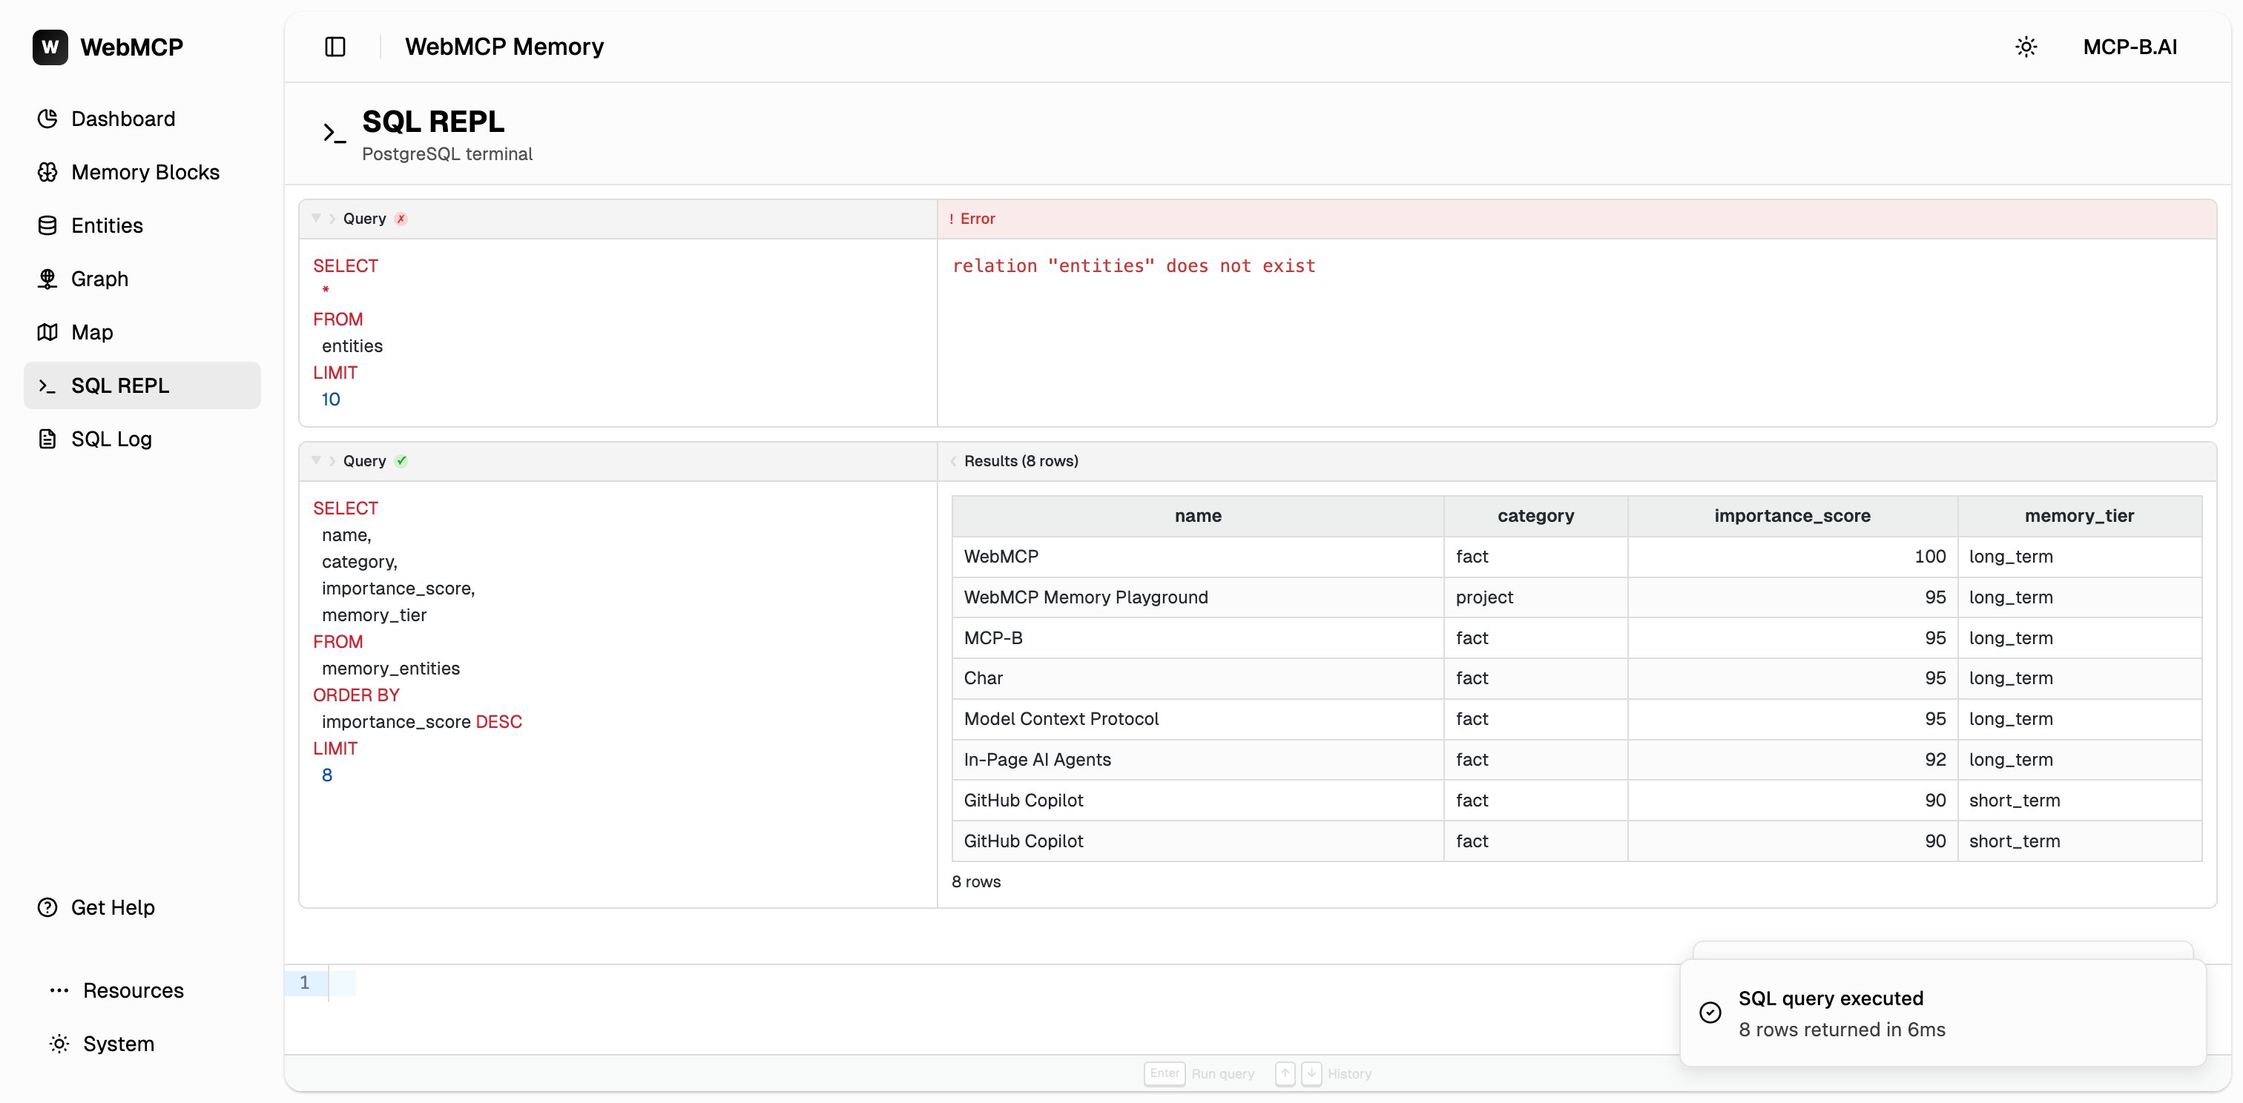2243x1103 pixels.
Task: Open the Map view
Action: coord(142,332)
